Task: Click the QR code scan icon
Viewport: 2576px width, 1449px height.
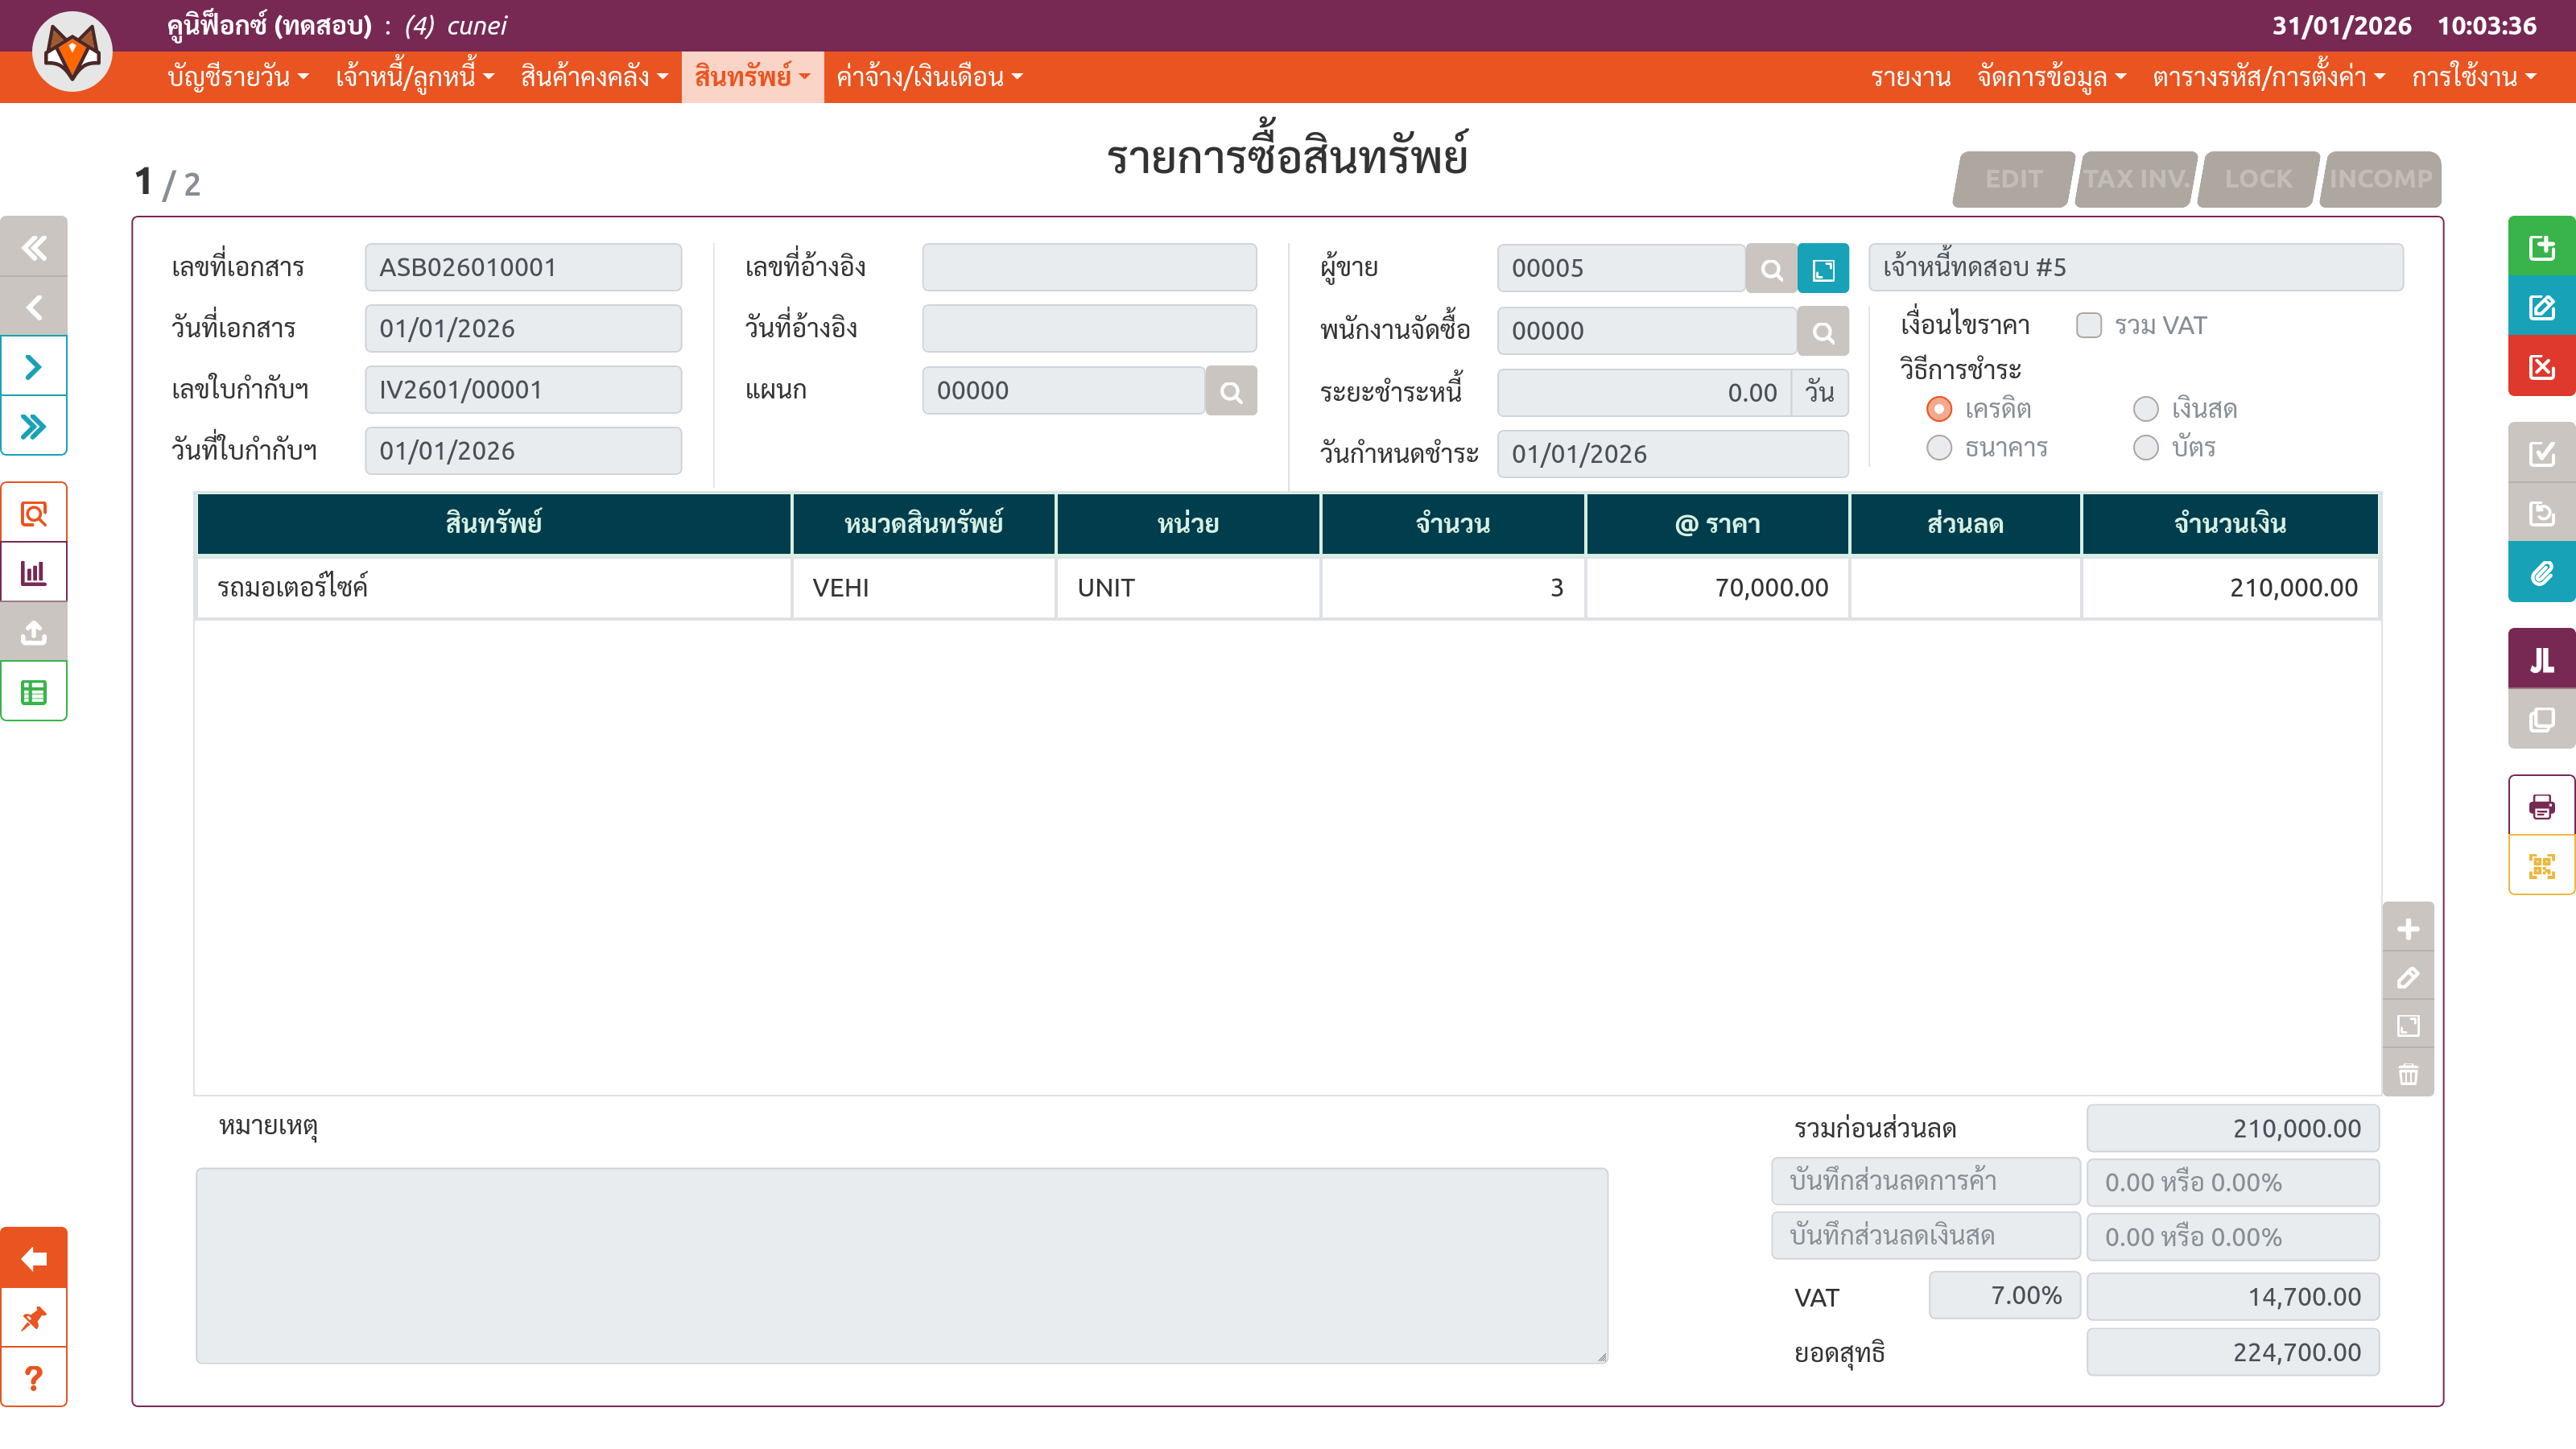Action: click(2540, 866)
